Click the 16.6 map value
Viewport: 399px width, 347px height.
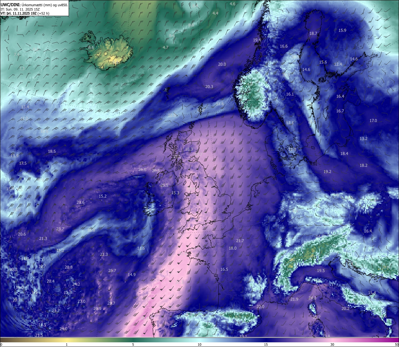pyautogui.click(x=284, y=46)
